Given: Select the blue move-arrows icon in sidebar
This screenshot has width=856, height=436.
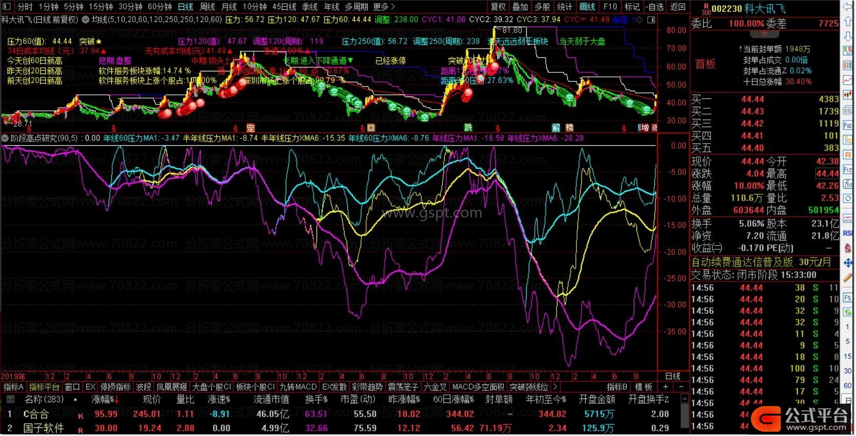Looking at the screenshot, I should click(x=848, y=263).
